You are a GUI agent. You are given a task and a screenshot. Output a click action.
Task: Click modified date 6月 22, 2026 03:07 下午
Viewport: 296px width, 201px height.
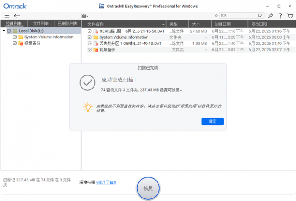(269, 50)
